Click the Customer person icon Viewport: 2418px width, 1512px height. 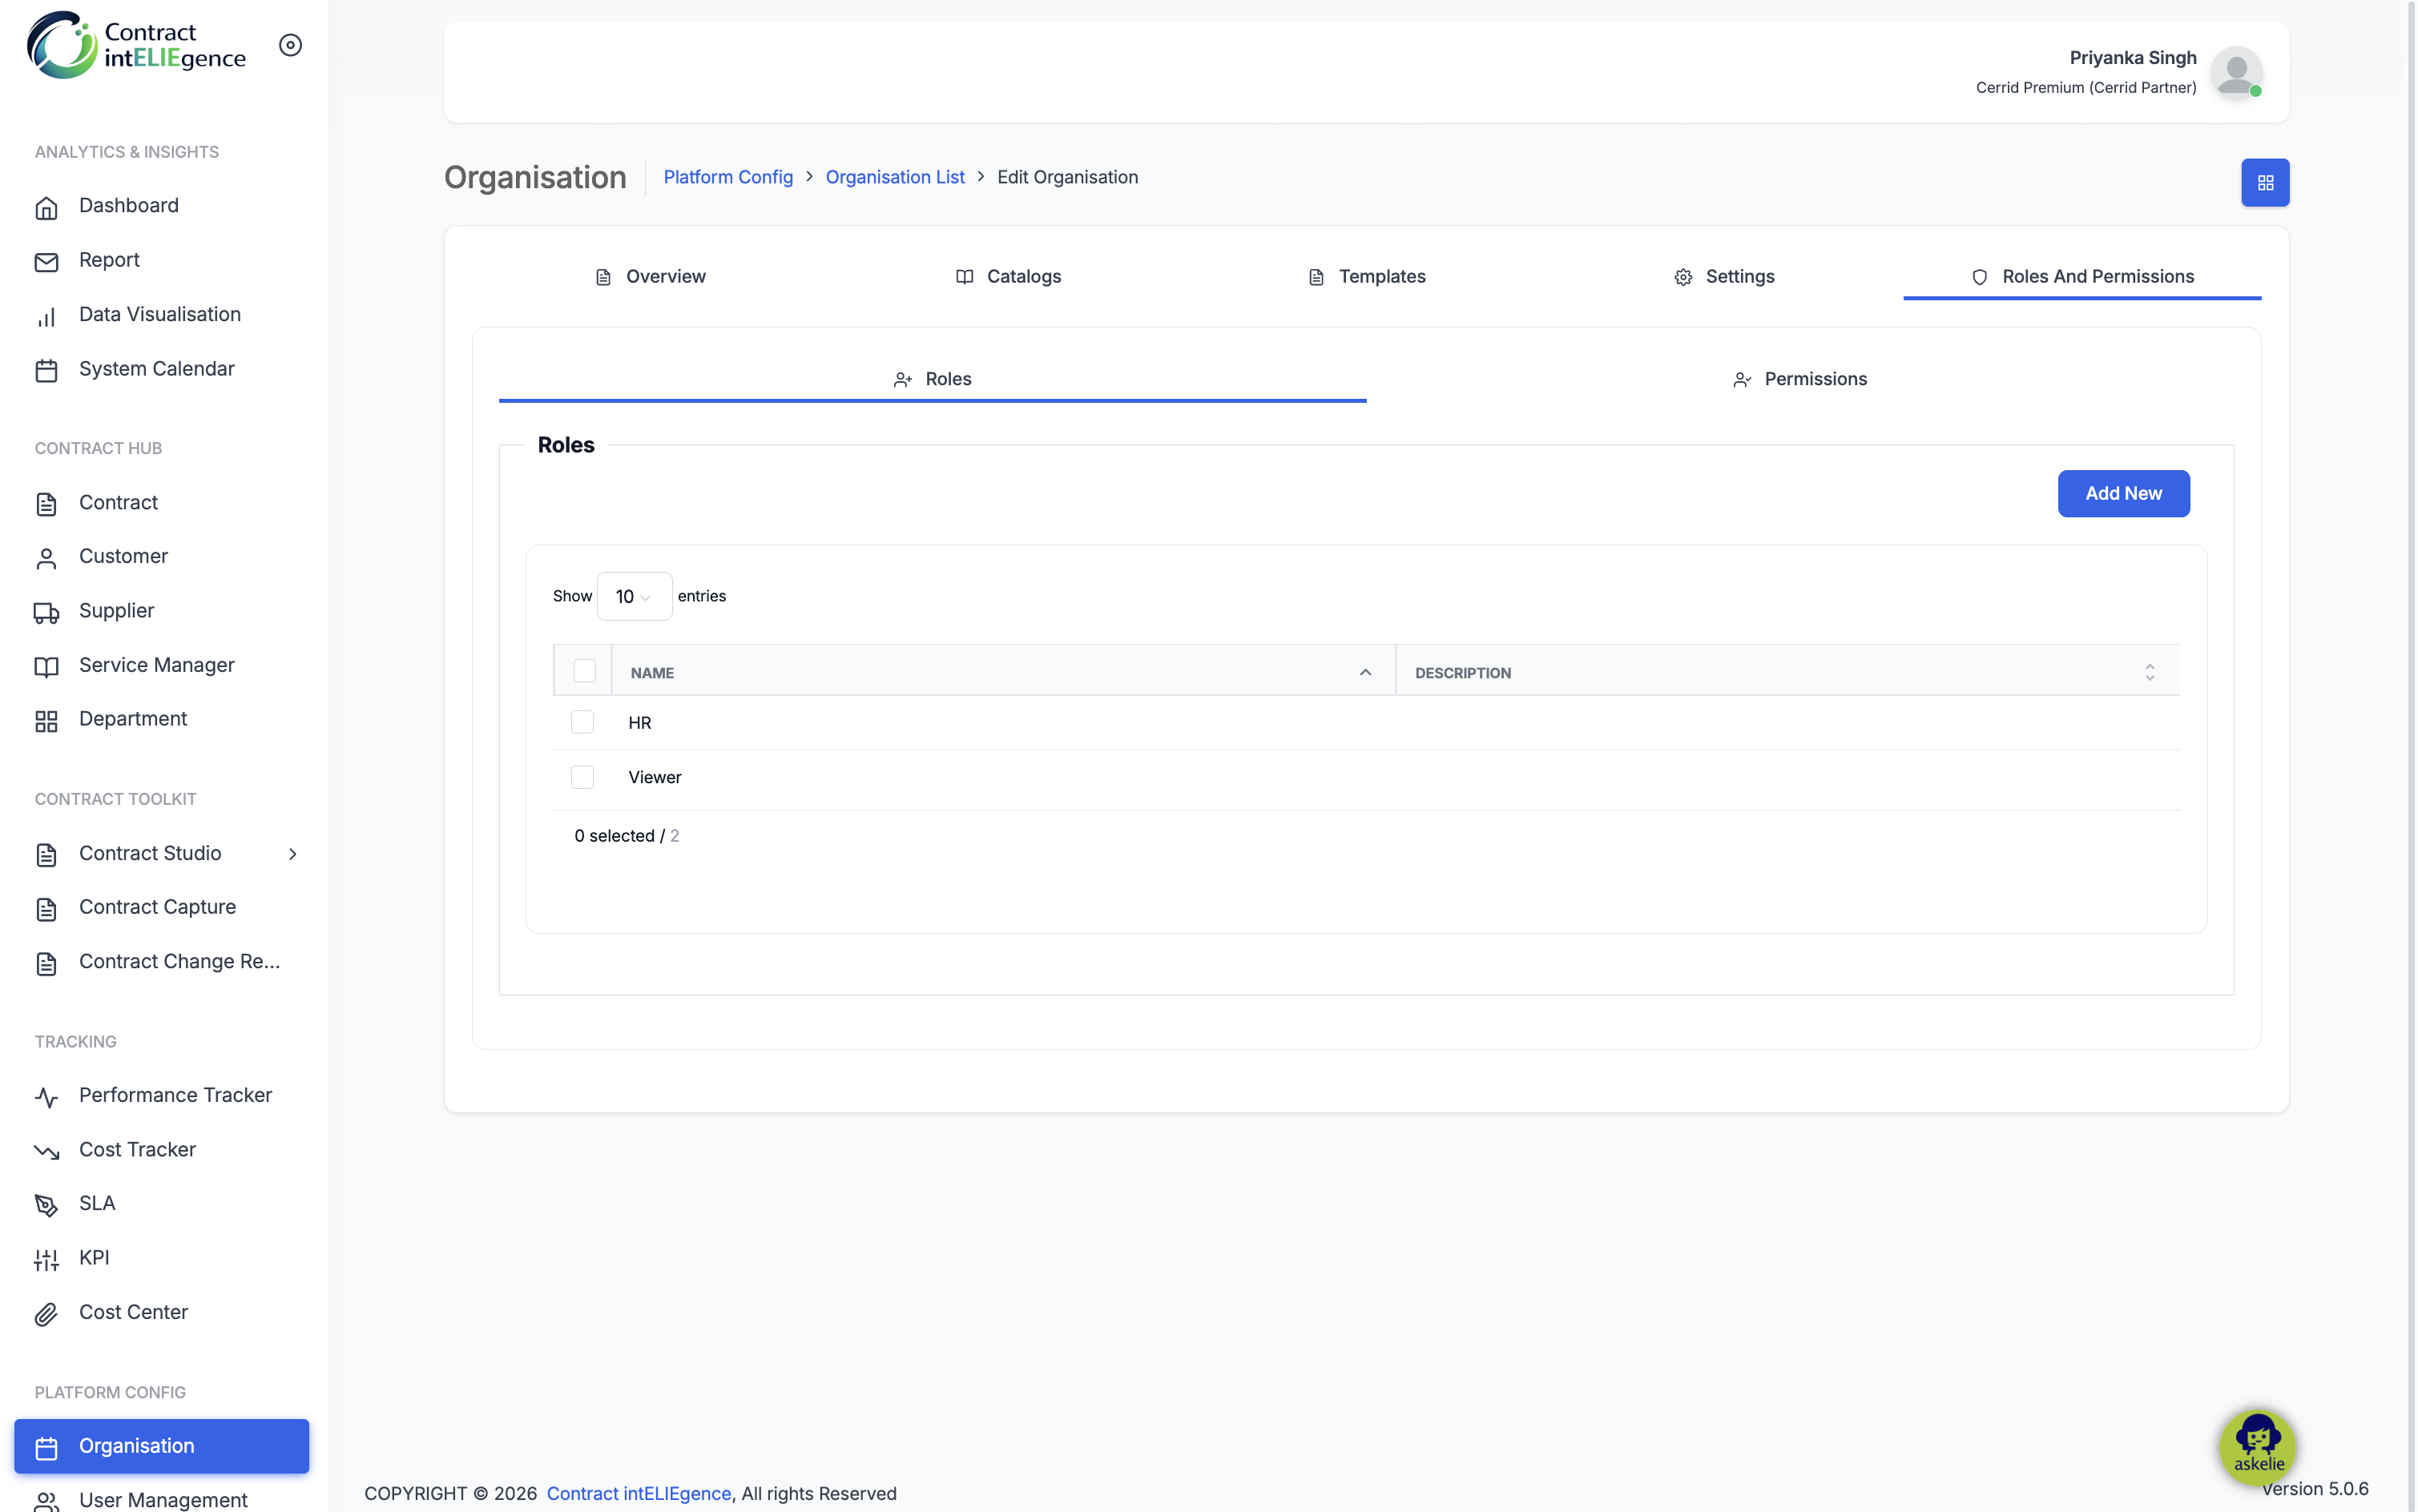(46, 558)
